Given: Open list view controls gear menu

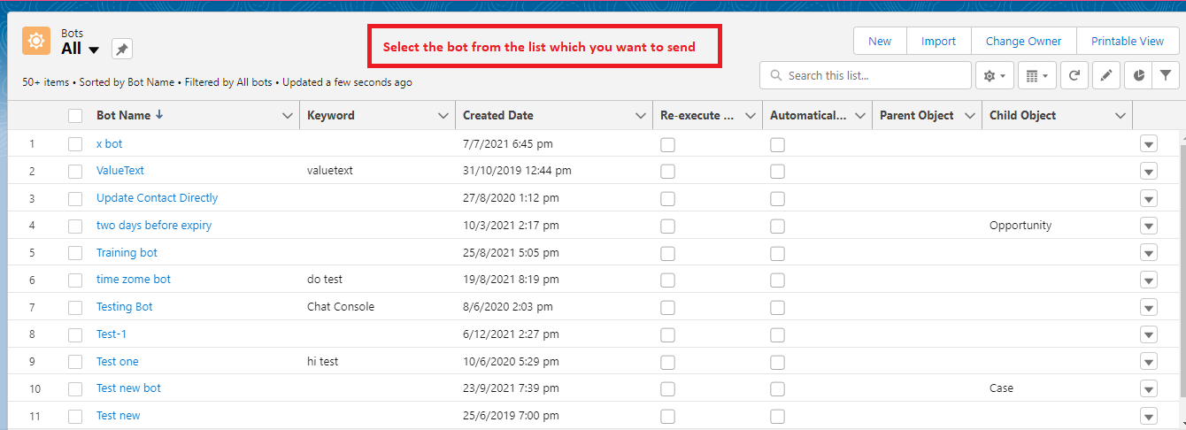Looking at the screenshot, I should [x=994, y=76].
